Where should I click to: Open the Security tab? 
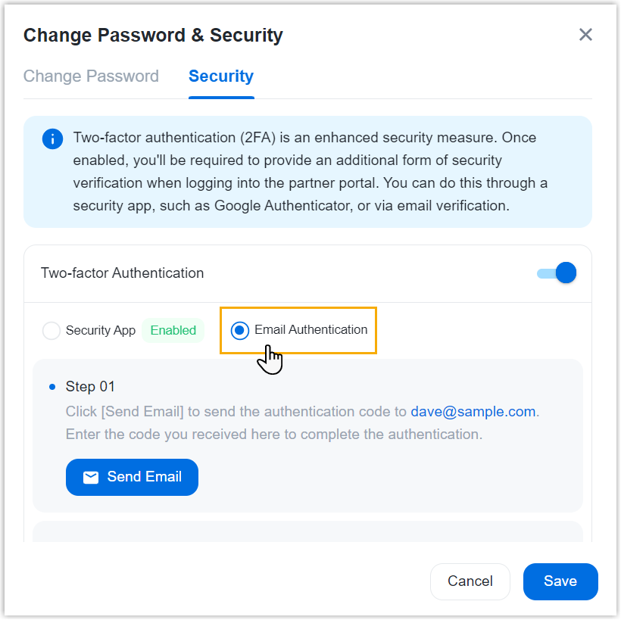pyautogui.click(x=221, y=76)
